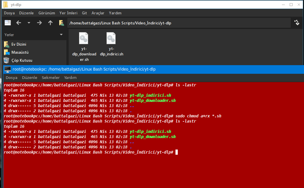Click the busy spinner icon beside path bar
The image size is (304, 188).
pos(297,23)
